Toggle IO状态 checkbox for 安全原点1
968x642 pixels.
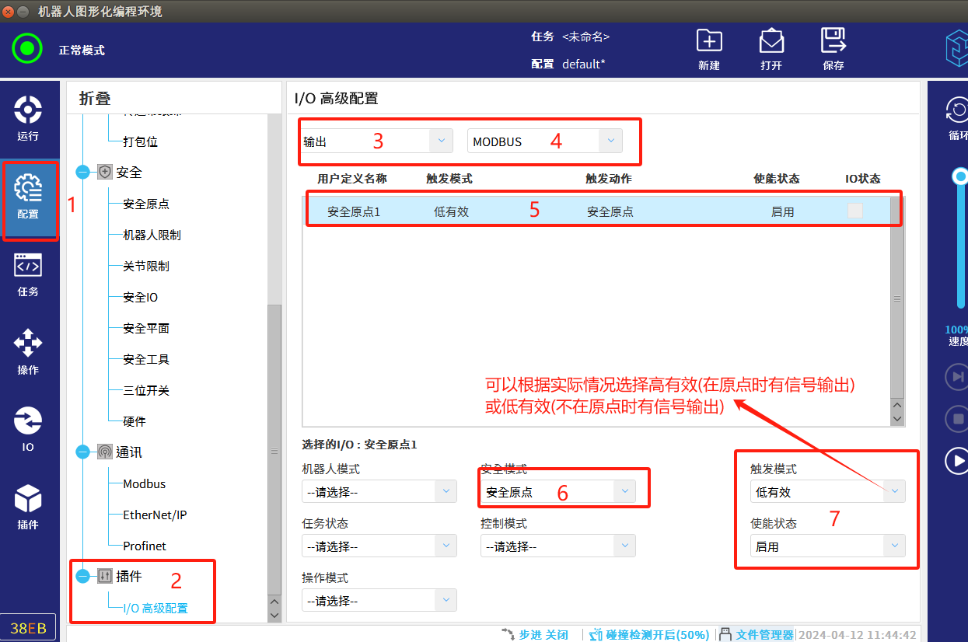click(x=854, y=211)
